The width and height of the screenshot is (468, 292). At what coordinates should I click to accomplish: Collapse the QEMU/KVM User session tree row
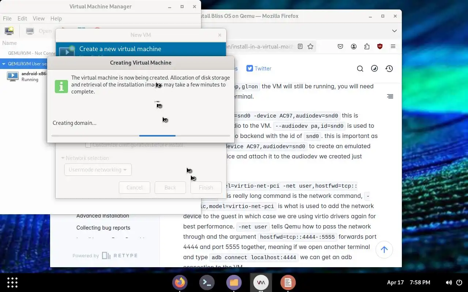4,64
